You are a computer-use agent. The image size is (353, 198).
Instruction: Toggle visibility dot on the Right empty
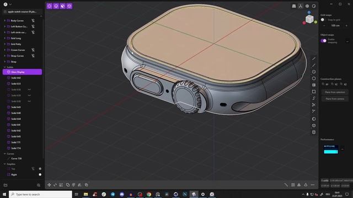pyautogui.click(x=40, y=174)
